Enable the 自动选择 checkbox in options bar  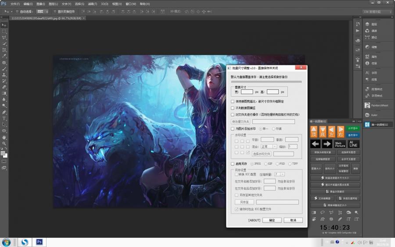point(17,11)
